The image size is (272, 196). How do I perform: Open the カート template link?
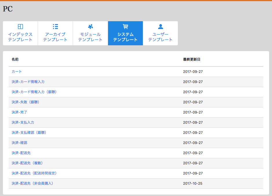17,72
